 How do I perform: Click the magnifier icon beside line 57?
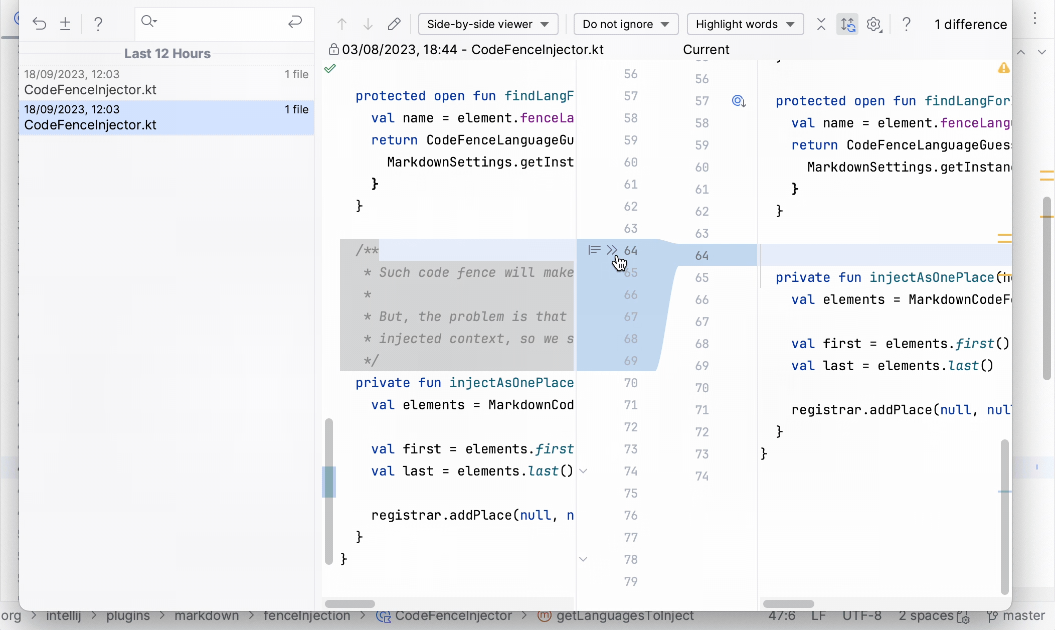(x=739, y=101)
